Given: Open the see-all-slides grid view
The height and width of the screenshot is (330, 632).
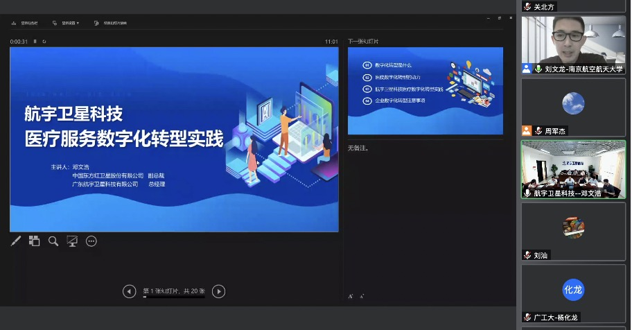Looking at the screenshot, I should click(34, 241).
